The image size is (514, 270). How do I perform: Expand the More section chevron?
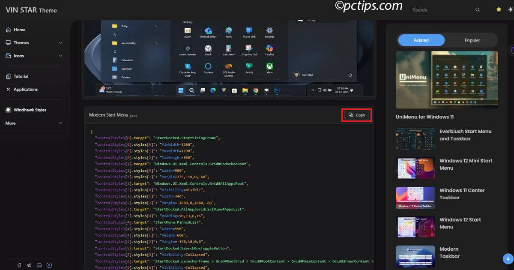pos(60,123)
